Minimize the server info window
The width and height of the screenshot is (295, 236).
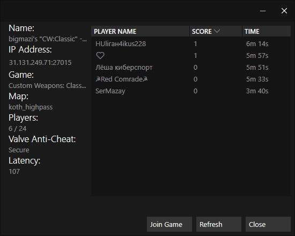pos(263,11)
